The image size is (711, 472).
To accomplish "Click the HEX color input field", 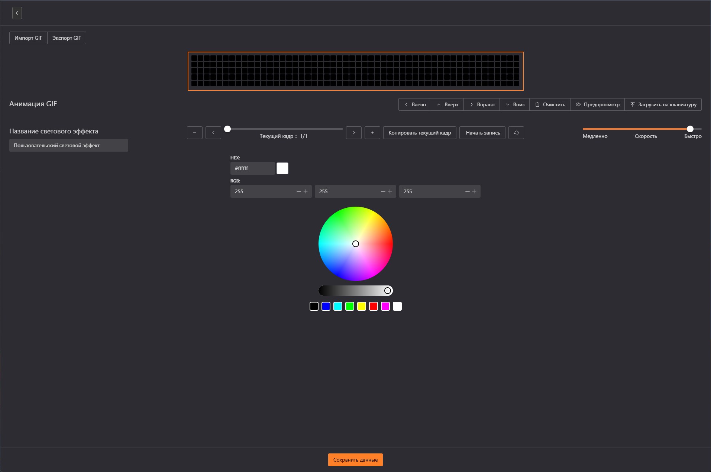I will pyautogui.click(x=253, y=168).
